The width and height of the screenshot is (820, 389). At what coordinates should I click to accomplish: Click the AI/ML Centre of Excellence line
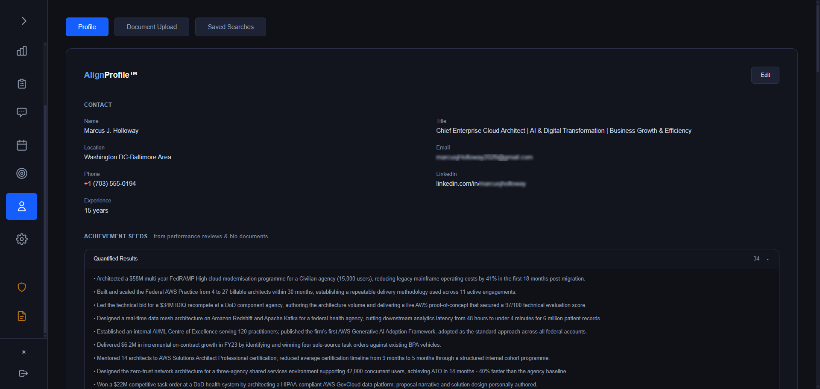(340, 332)
